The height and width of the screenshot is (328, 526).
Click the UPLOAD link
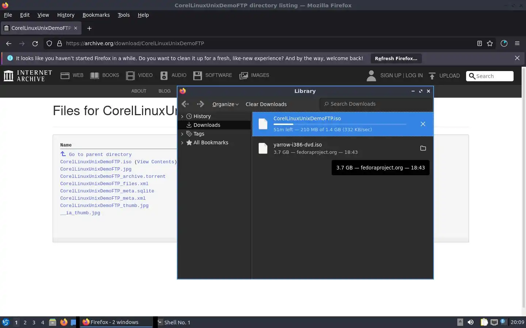click(x=444, y=76)
